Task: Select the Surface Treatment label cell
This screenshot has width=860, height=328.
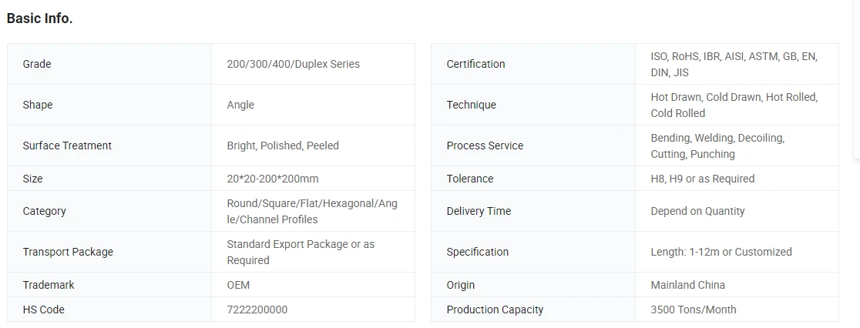Action: (109, 146)
